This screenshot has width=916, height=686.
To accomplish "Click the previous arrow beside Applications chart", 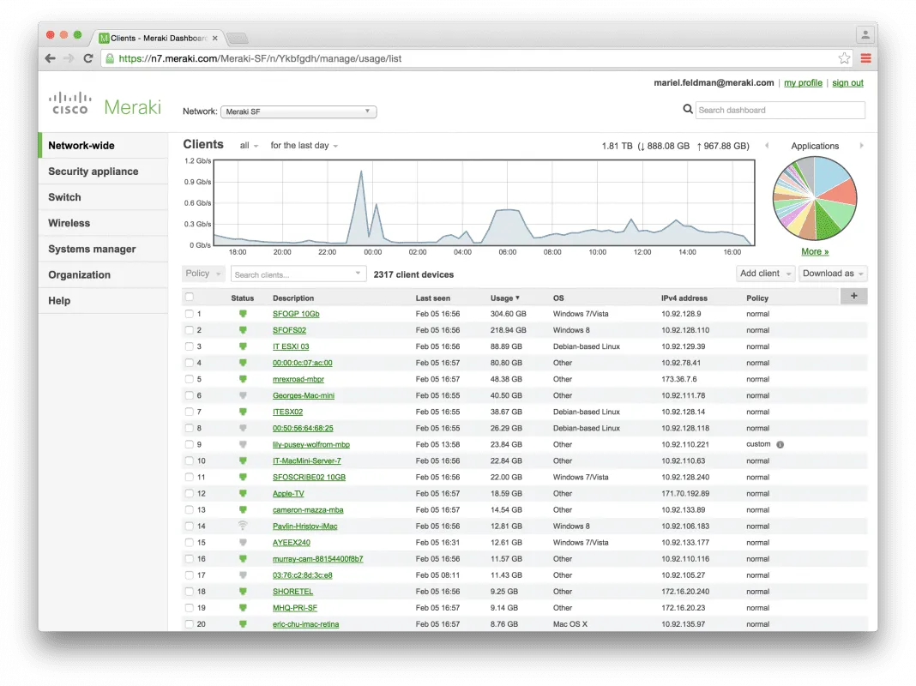I will pyautogui.click(x=767, y=146).
